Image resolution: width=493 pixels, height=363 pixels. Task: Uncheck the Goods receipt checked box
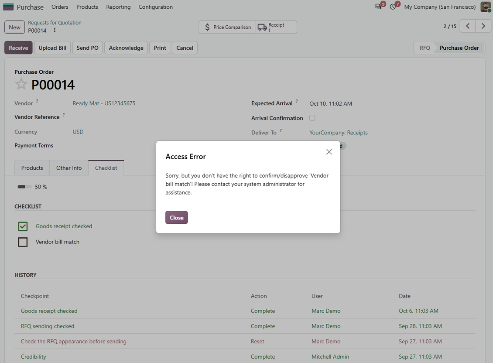pyautogui.click(x=23, y=226)
